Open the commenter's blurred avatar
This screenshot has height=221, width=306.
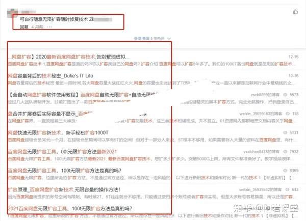[x=12, y=13]
